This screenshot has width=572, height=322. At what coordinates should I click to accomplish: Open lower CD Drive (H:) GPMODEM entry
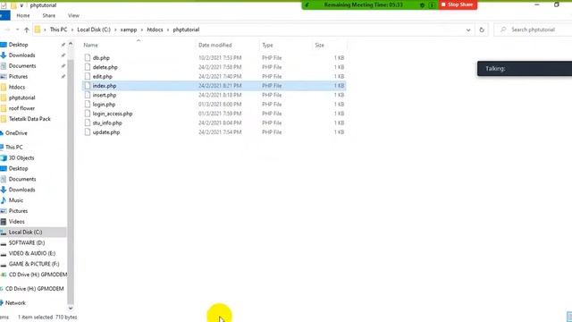click(34, 288)
